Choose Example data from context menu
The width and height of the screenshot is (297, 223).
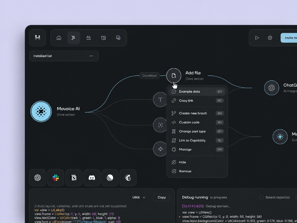pyautogui.click(x=197, y=91)
